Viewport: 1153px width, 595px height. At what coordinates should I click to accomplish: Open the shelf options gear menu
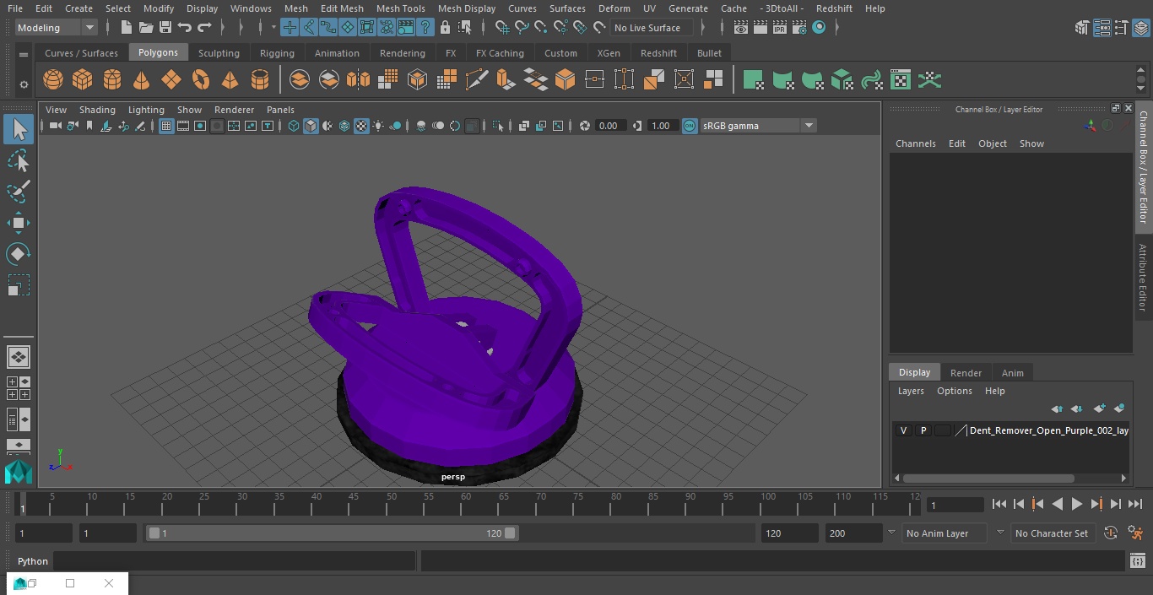pos(23,84)
